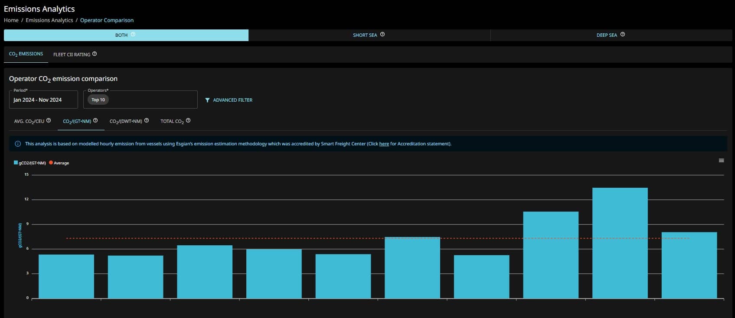Switch to Fleet CII Rating tab
This screenshot has width=735, height=318.
[72, 55]
